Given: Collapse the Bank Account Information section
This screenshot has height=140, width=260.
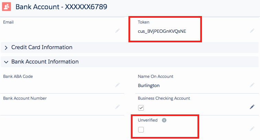Looking at the screenshot, I should 45,62.
